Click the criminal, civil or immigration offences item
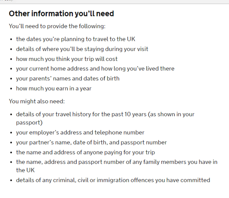Screen dimensions: 229x198 113,180
